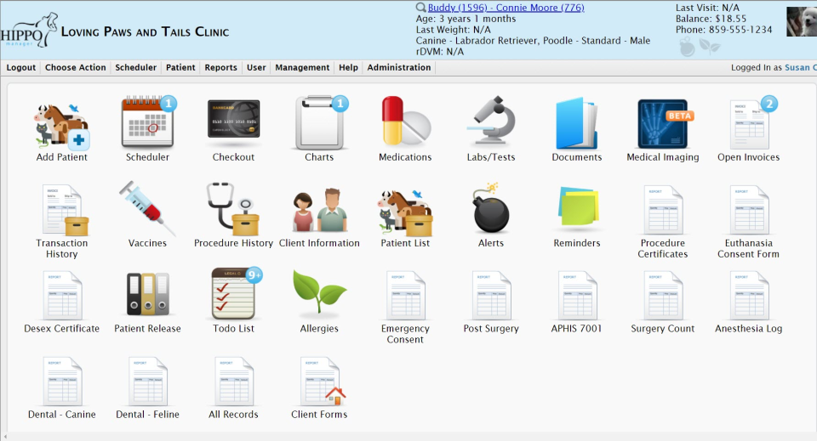Open the Management menu

pyautogui.click(x=302, y=68)
